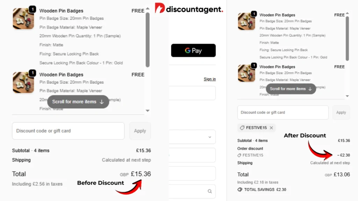The width and height of the screenshot is (358, 201).
Task: Click the search magnifier icon in the field
Action: 210,191
